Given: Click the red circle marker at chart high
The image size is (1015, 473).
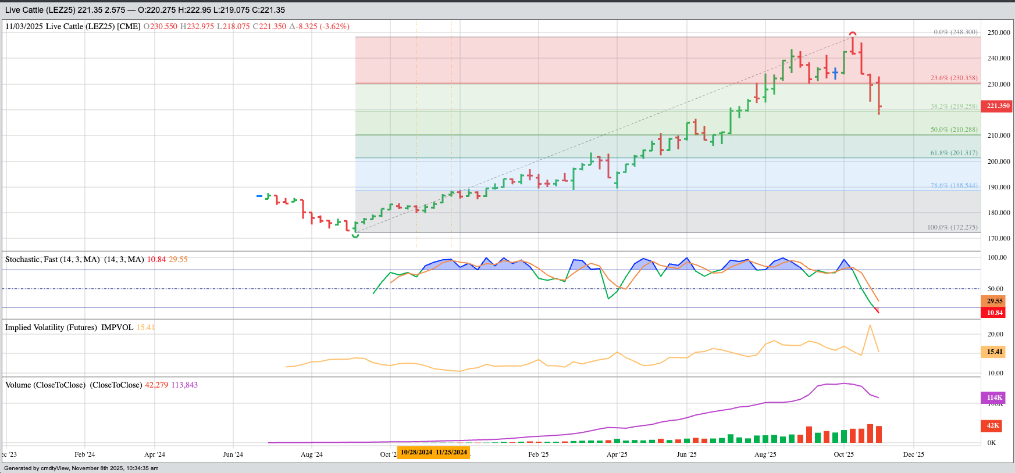Looking at the screenshot, I should (x=852, y=34).
